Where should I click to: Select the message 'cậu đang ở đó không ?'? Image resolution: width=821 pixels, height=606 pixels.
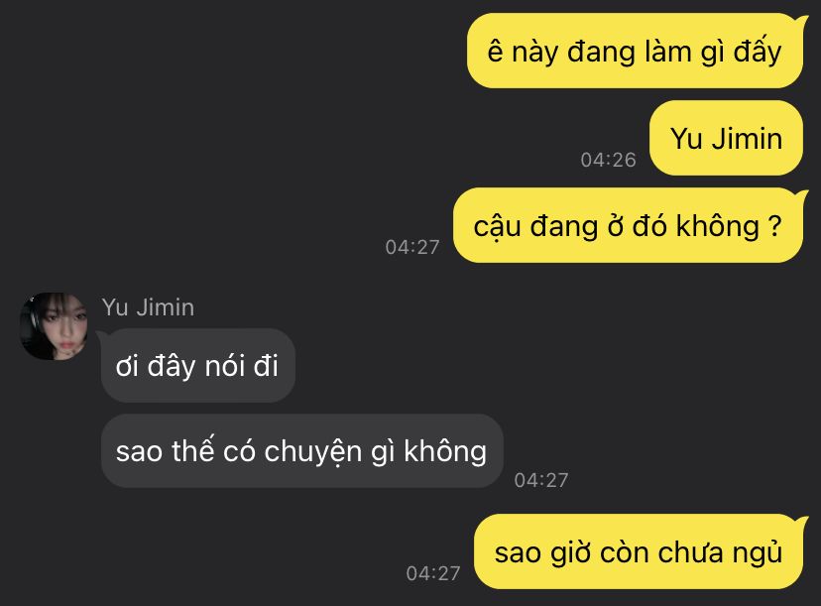pyautogui.click(x=628, y=225)
